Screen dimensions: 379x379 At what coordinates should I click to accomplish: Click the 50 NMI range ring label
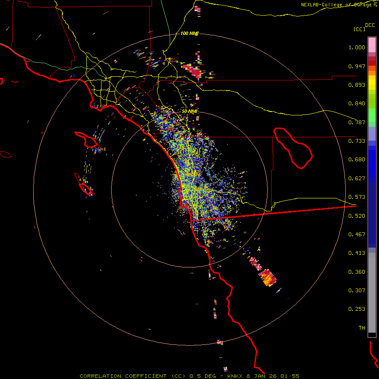tap(189, 112)
